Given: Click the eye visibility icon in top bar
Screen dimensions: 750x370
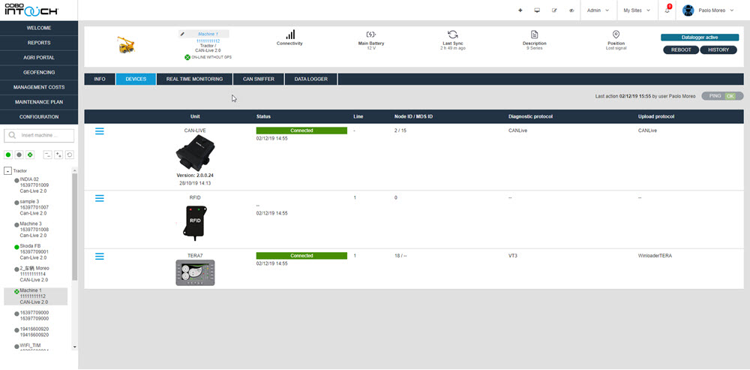Looking at the screenshot, I should pyautogui.click(x=571, y=10).
